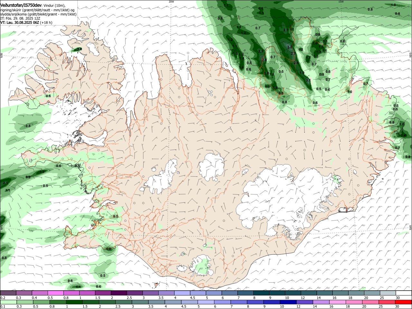
Task: Click the '1.9' precipitation value on the map
Action: (x=302, y=73)
